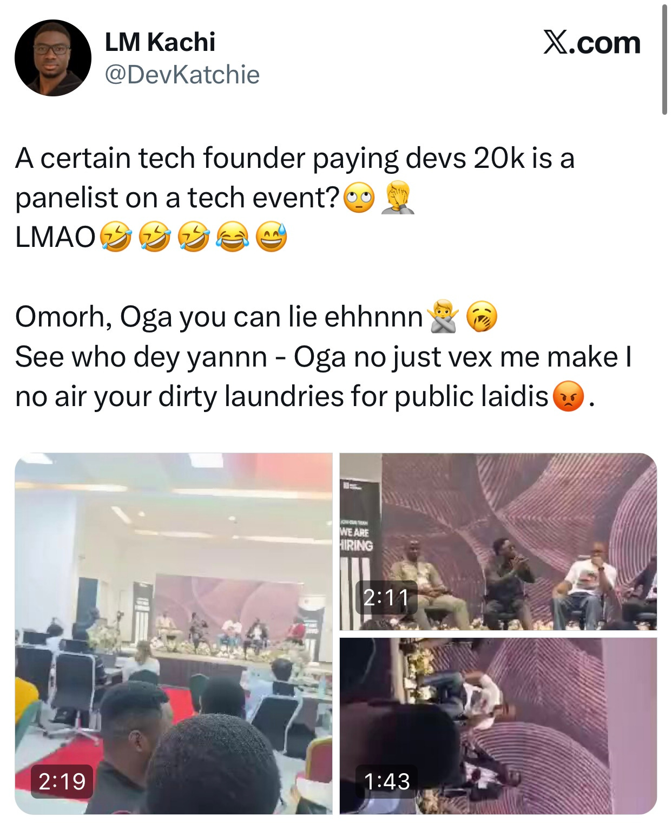The width and height of the screenshot is (672, 823).
Task: Play the 2:11 panelists video
Action: click(498, 541)
